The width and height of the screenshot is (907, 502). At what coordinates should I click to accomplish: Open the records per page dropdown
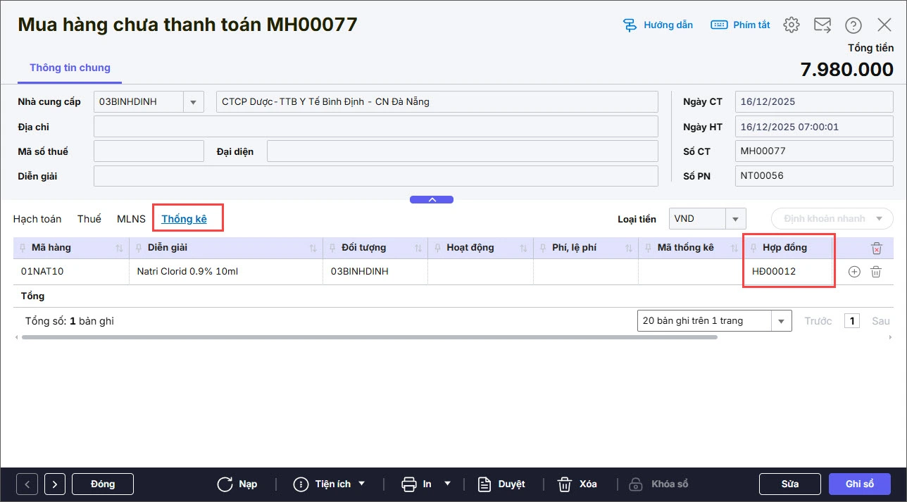pos(781,321)
